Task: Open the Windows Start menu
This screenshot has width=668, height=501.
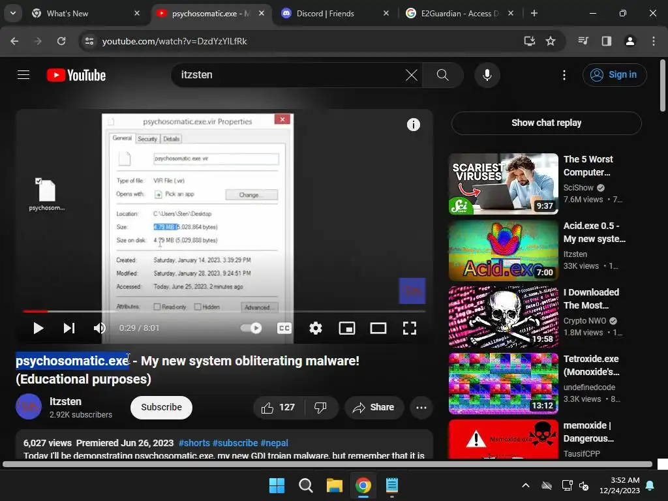Action: [277, 485]
